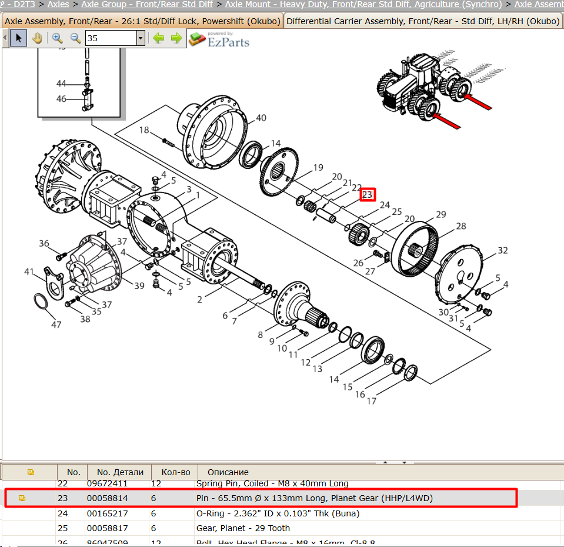Click callout 41 near the bracket
This screenshot has width=564, height=547.
29,271
